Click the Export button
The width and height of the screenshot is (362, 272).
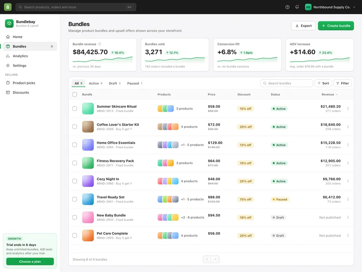303,26
